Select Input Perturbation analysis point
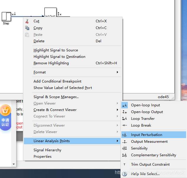 pyautogui.click(x=154, y=135)
